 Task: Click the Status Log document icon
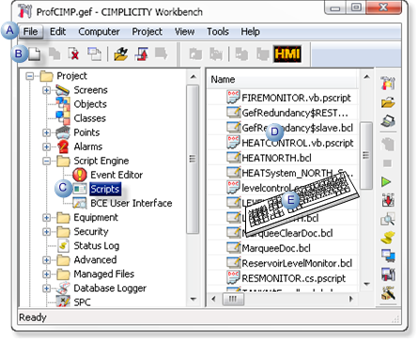coord(63,246)
